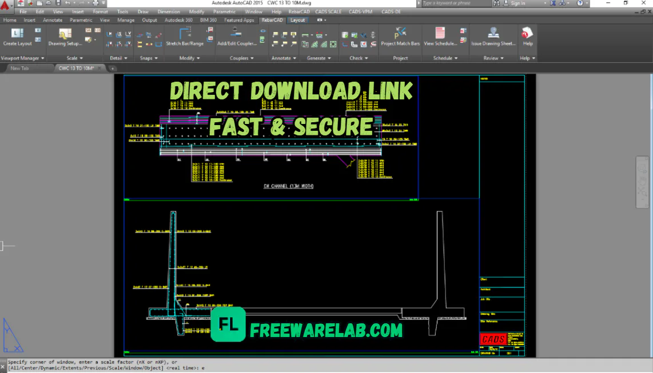653x373 pixels.
Task: Expand the Schedule panel dropdown
Action: (445, 58)
